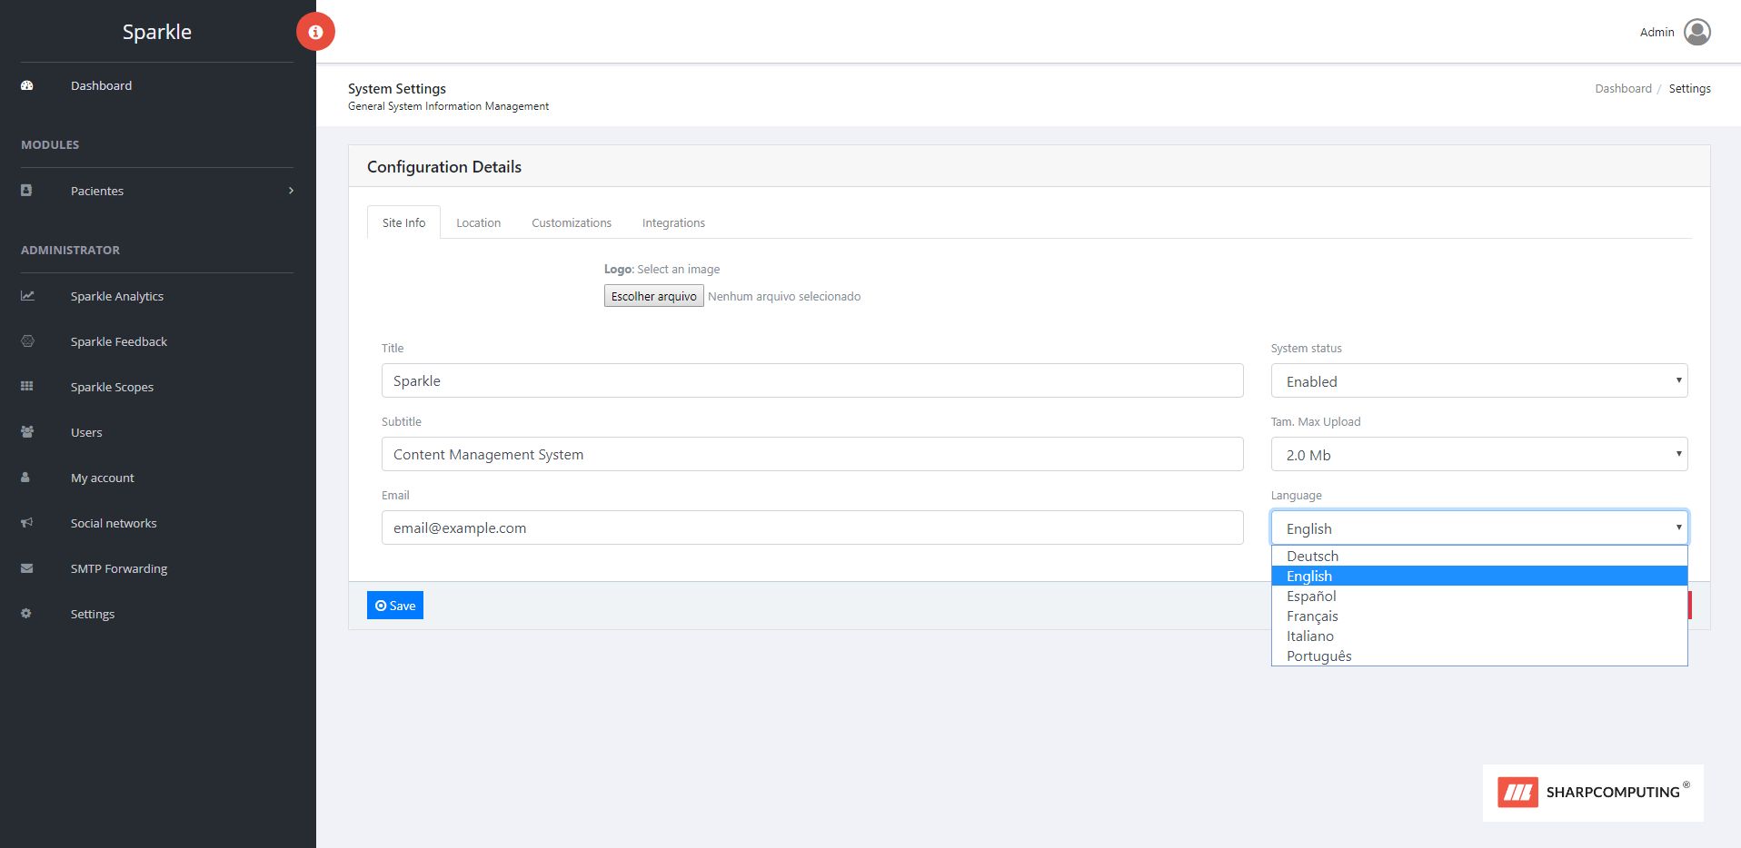Switch to the Location tab
1741x848 pixels.
click(478, 222)
